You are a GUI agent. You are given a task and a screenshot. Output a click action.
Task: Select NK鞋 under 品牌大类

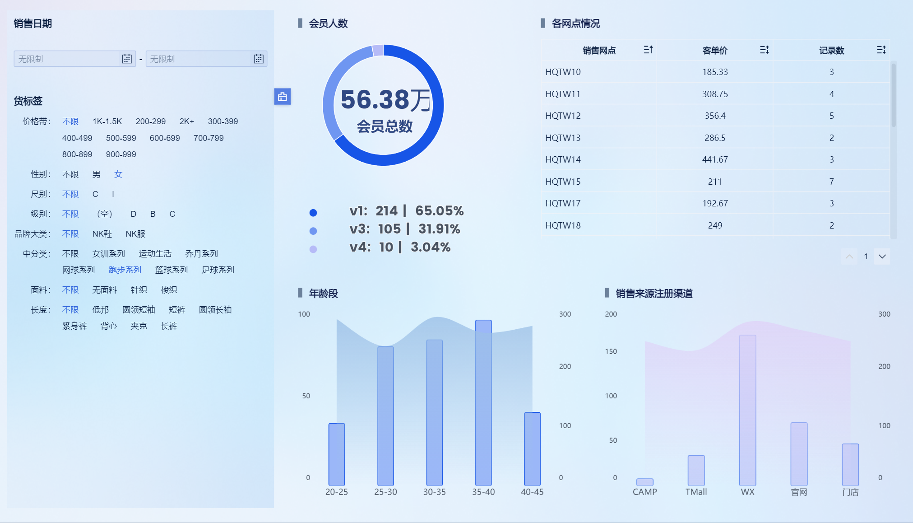pyautogui.click(x=102, y=234)
